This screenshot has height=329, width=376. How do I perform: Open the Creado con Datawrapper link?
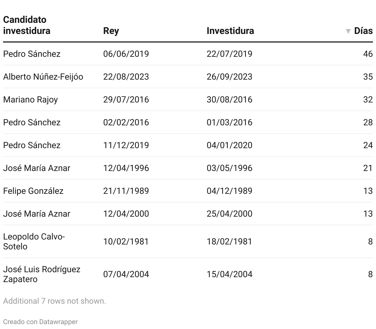click(x=40, y=322)
